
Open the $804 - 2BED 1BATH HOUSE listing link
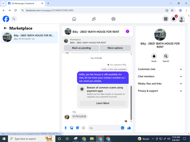(88, 43)
